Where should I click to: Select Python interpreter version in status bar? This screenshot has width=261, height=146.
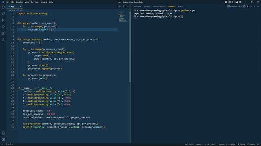pos(231,144)
